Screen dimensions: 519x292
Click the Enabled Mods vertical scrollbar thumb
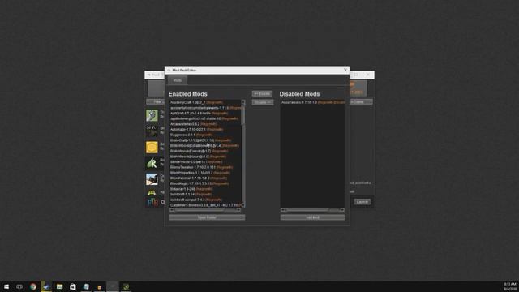pyautogui.click(x=243, y=114)
